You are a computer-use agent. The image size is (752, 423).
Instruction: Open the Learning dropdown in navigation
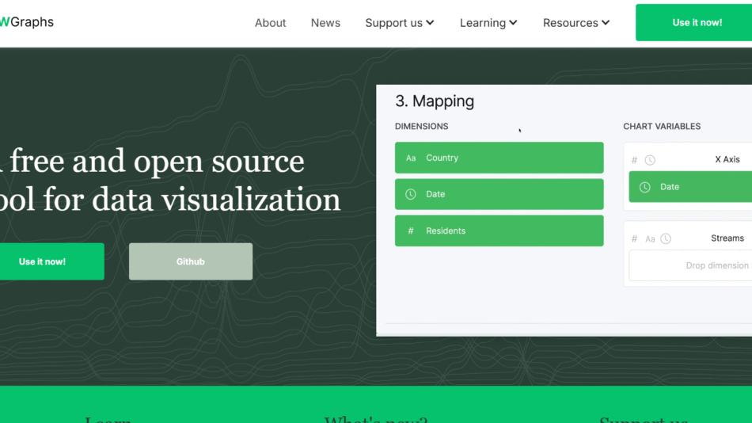[488, 23]
